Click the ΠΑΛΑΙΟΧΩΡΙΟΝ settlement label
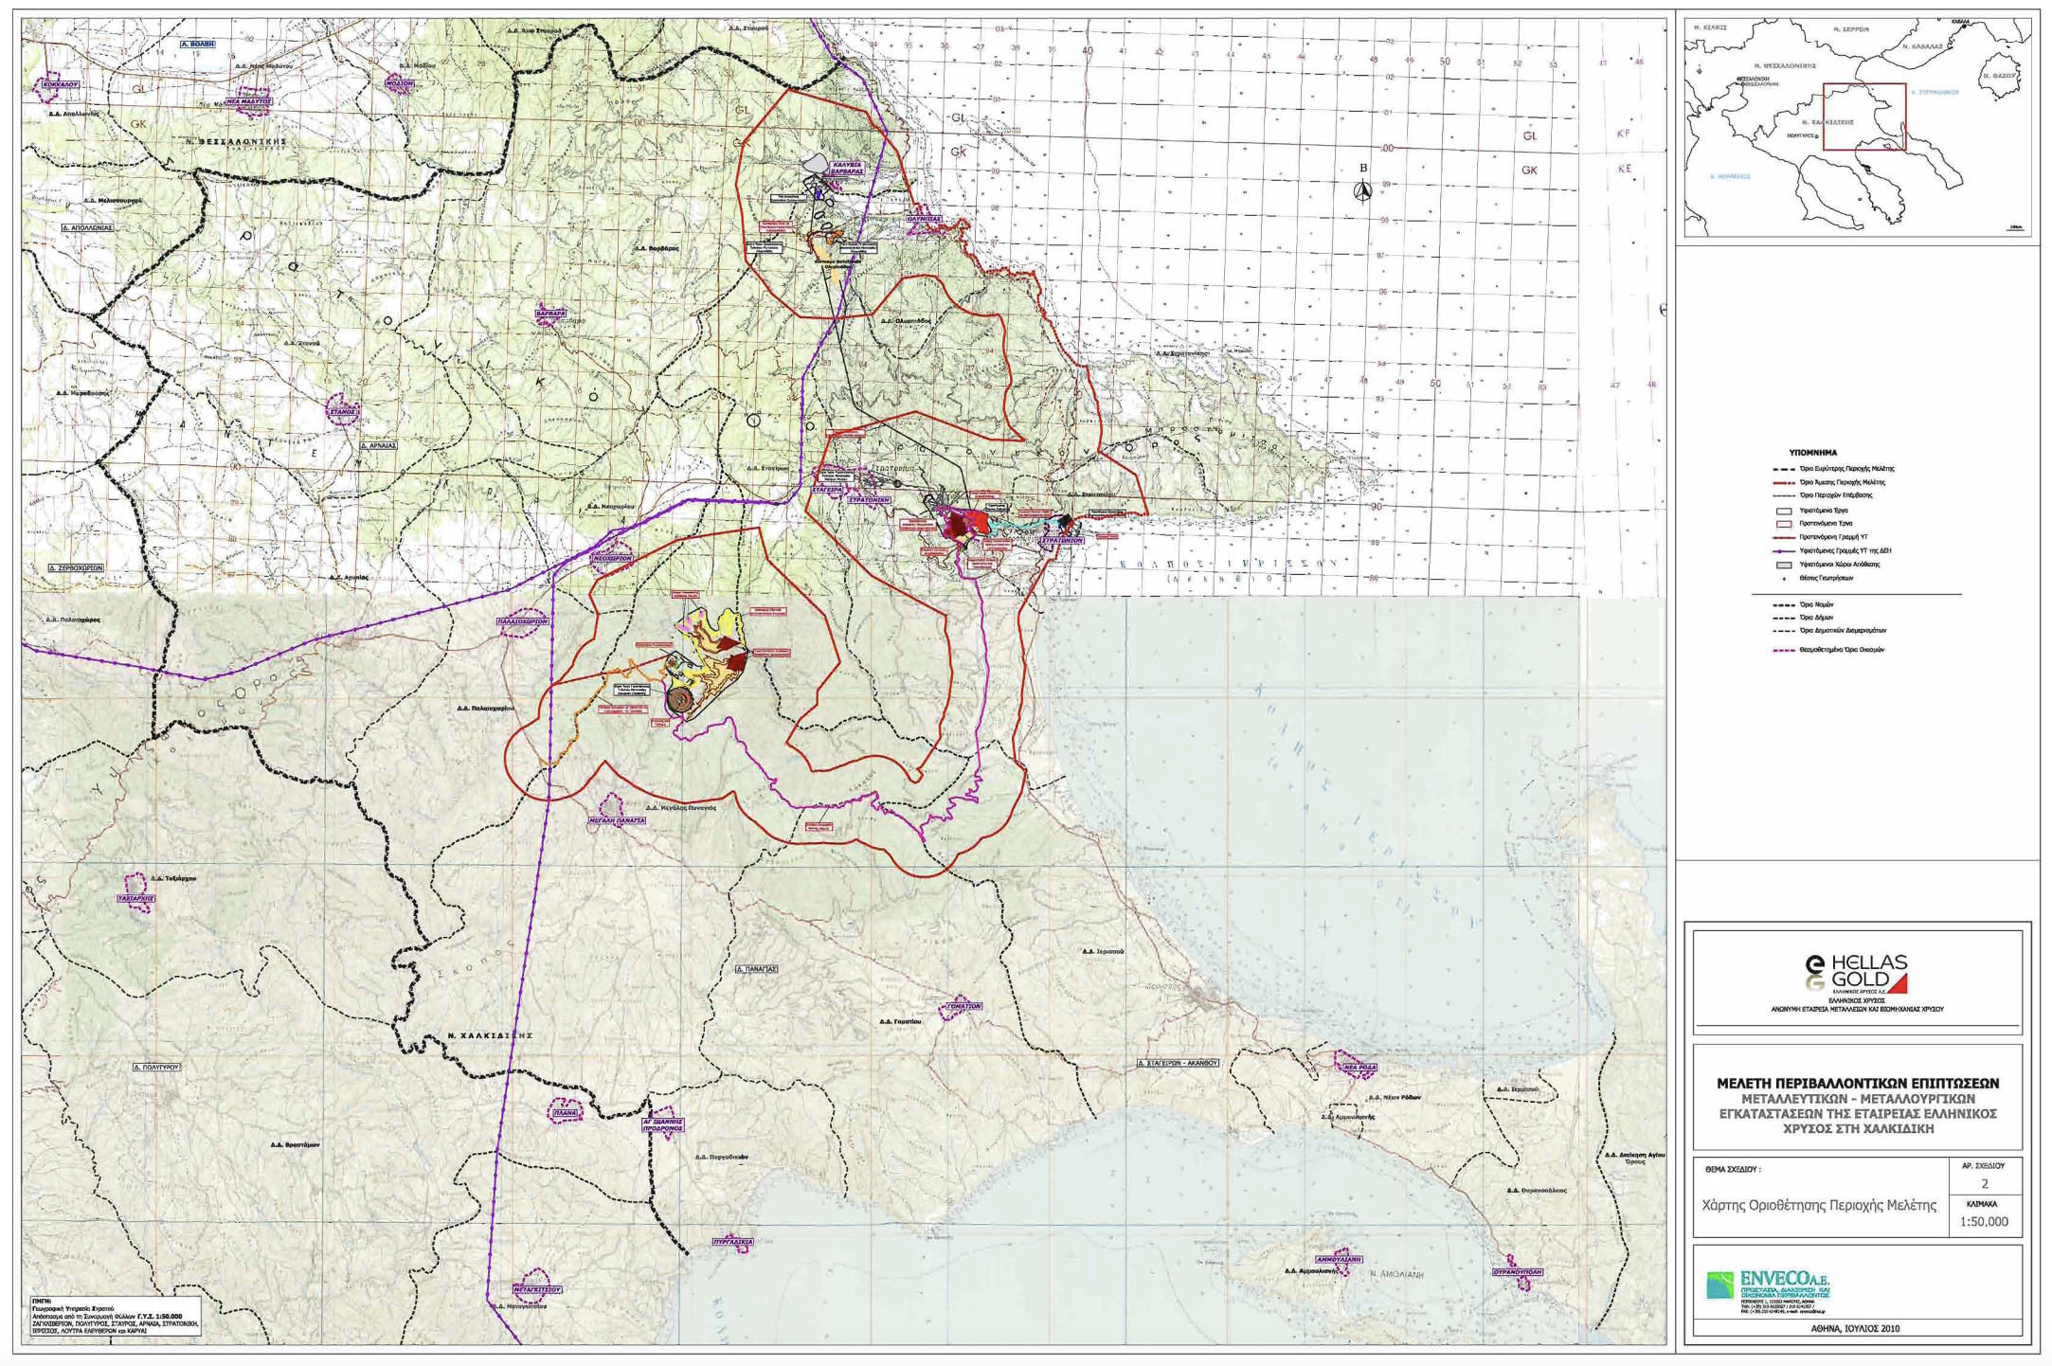Image resolution: width=2052 pixels, height=1366 pixels. 523,622
